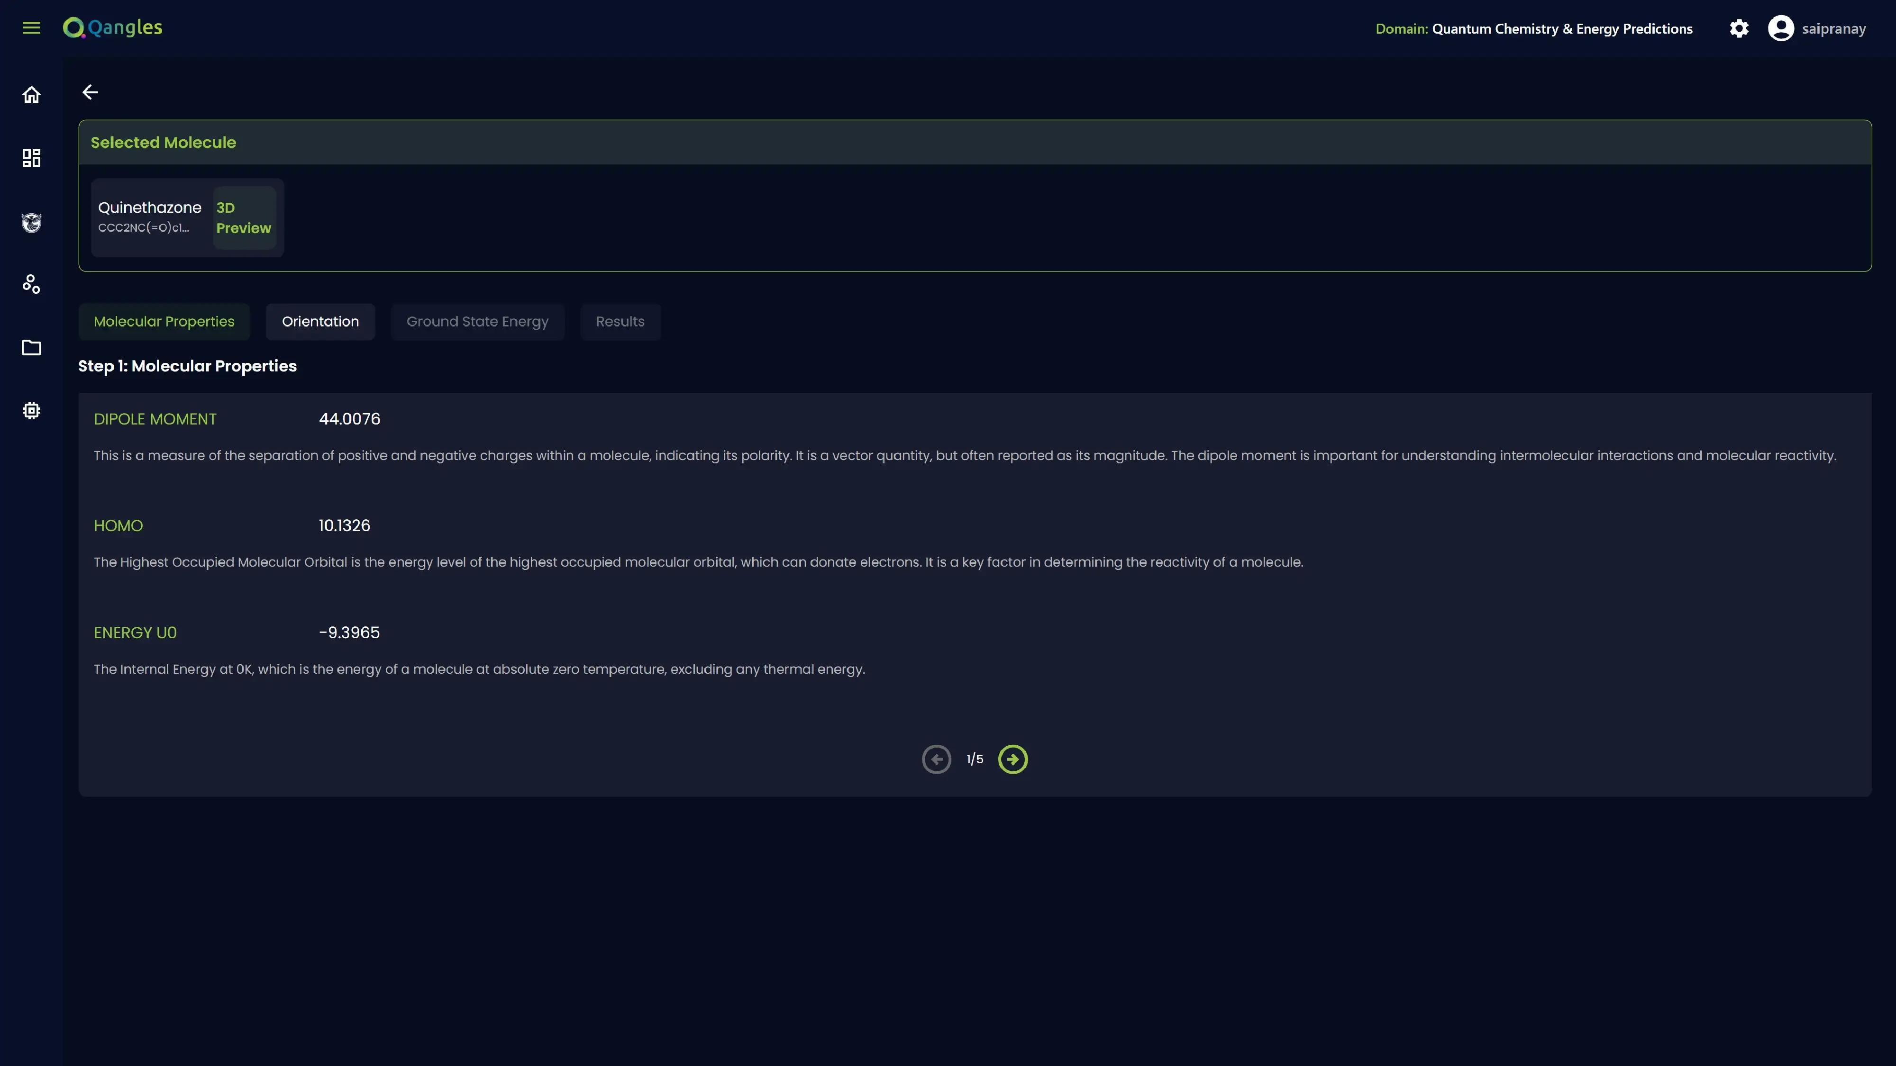Open the molecules sidebar icon
The width and height of the screenshot is (1896, 1066).
31,284
